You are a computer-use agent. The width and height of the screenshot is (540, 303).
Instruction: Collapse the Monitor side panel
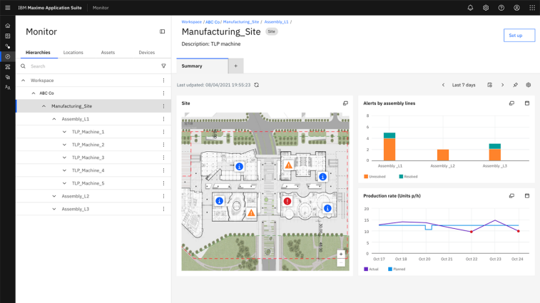coord(162,31)
